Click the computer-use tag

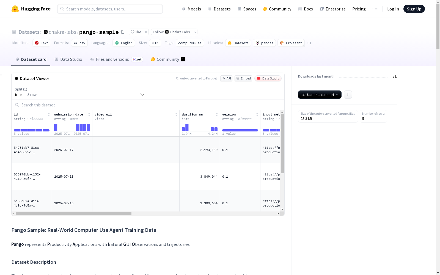190,43
